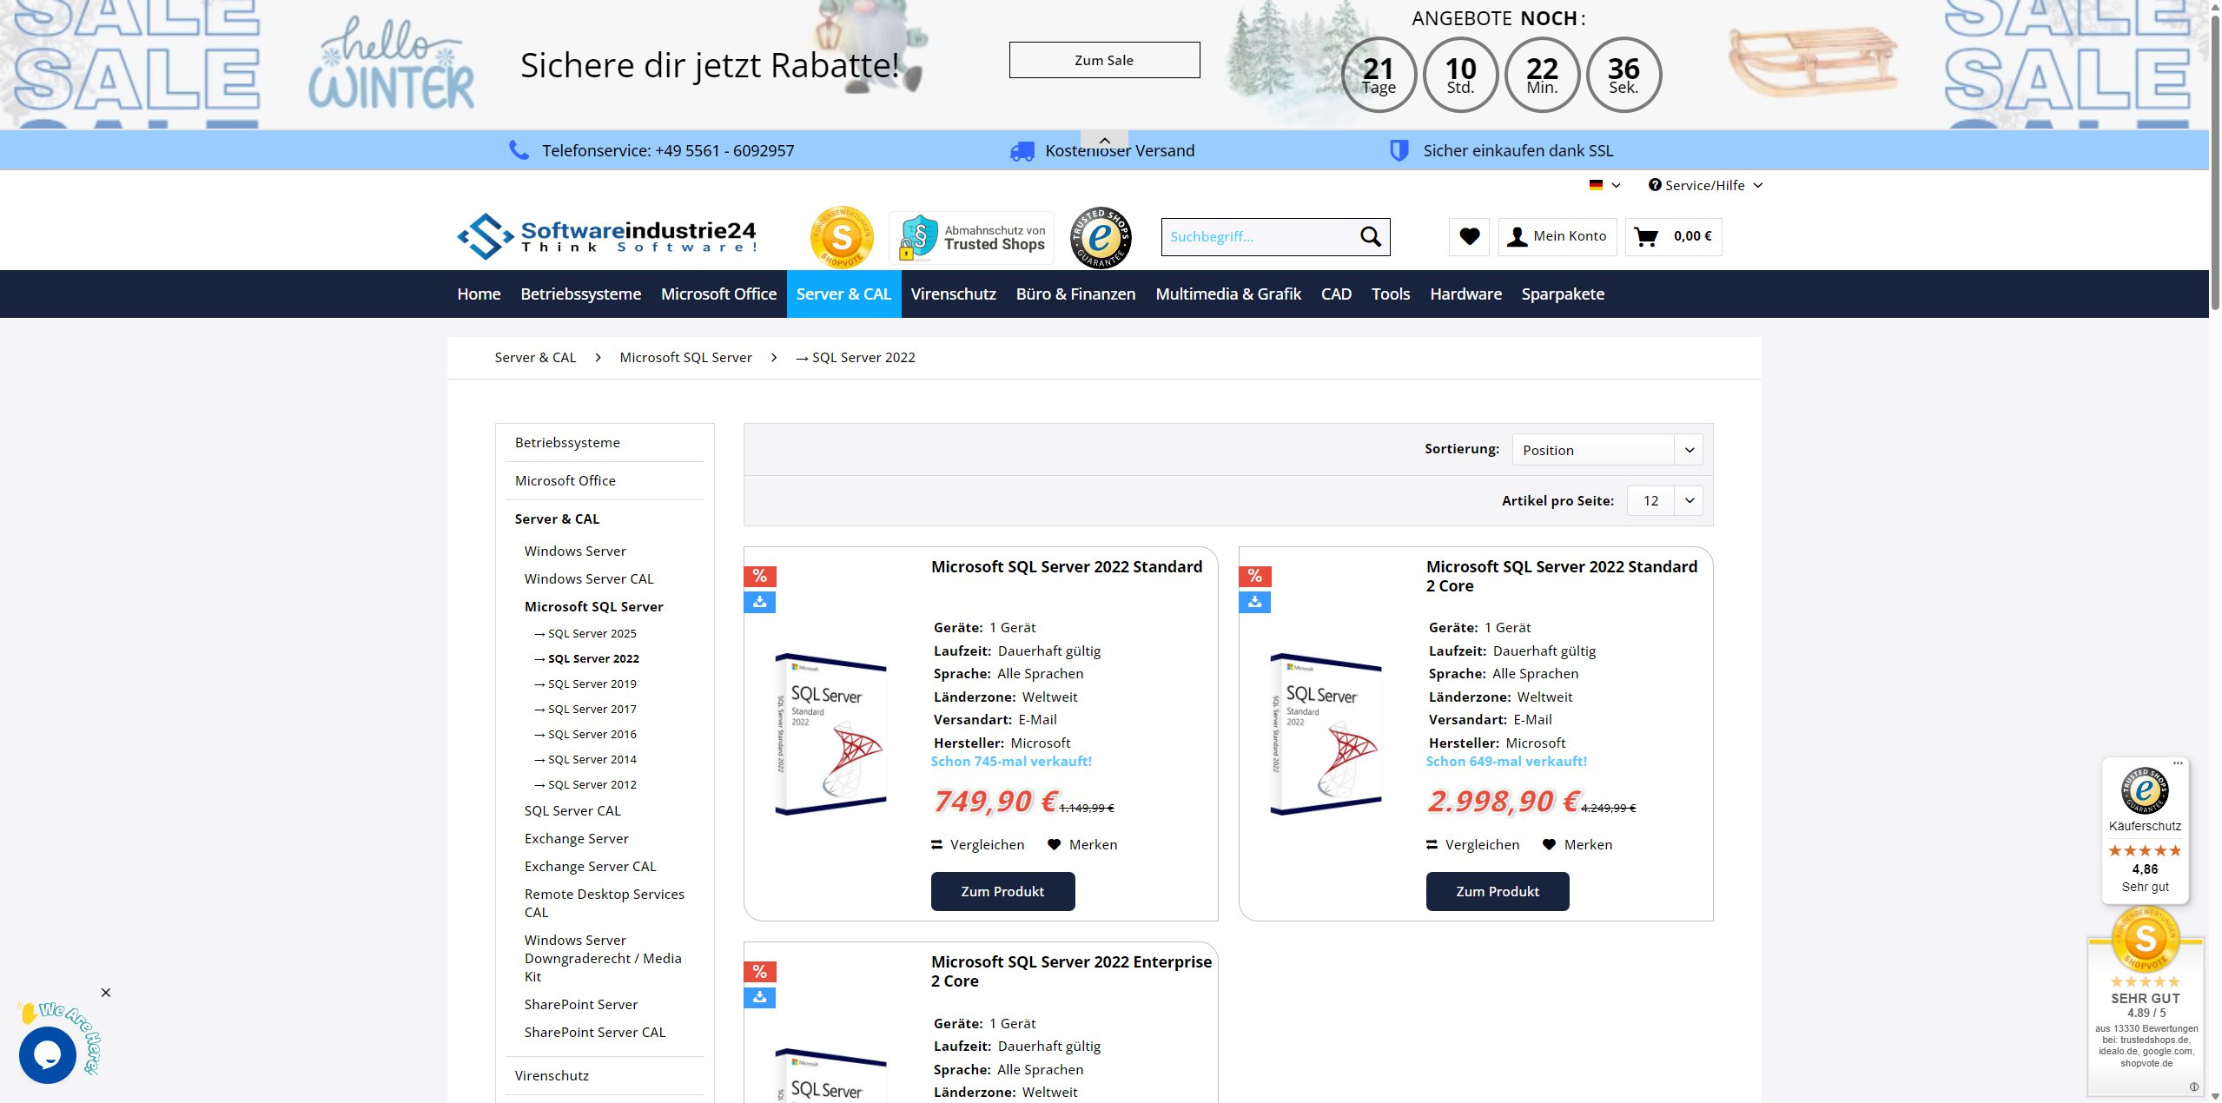Click the Zum Sale button
The height and width of the screenshot is (1103, 2222).
pos(1103,60)
